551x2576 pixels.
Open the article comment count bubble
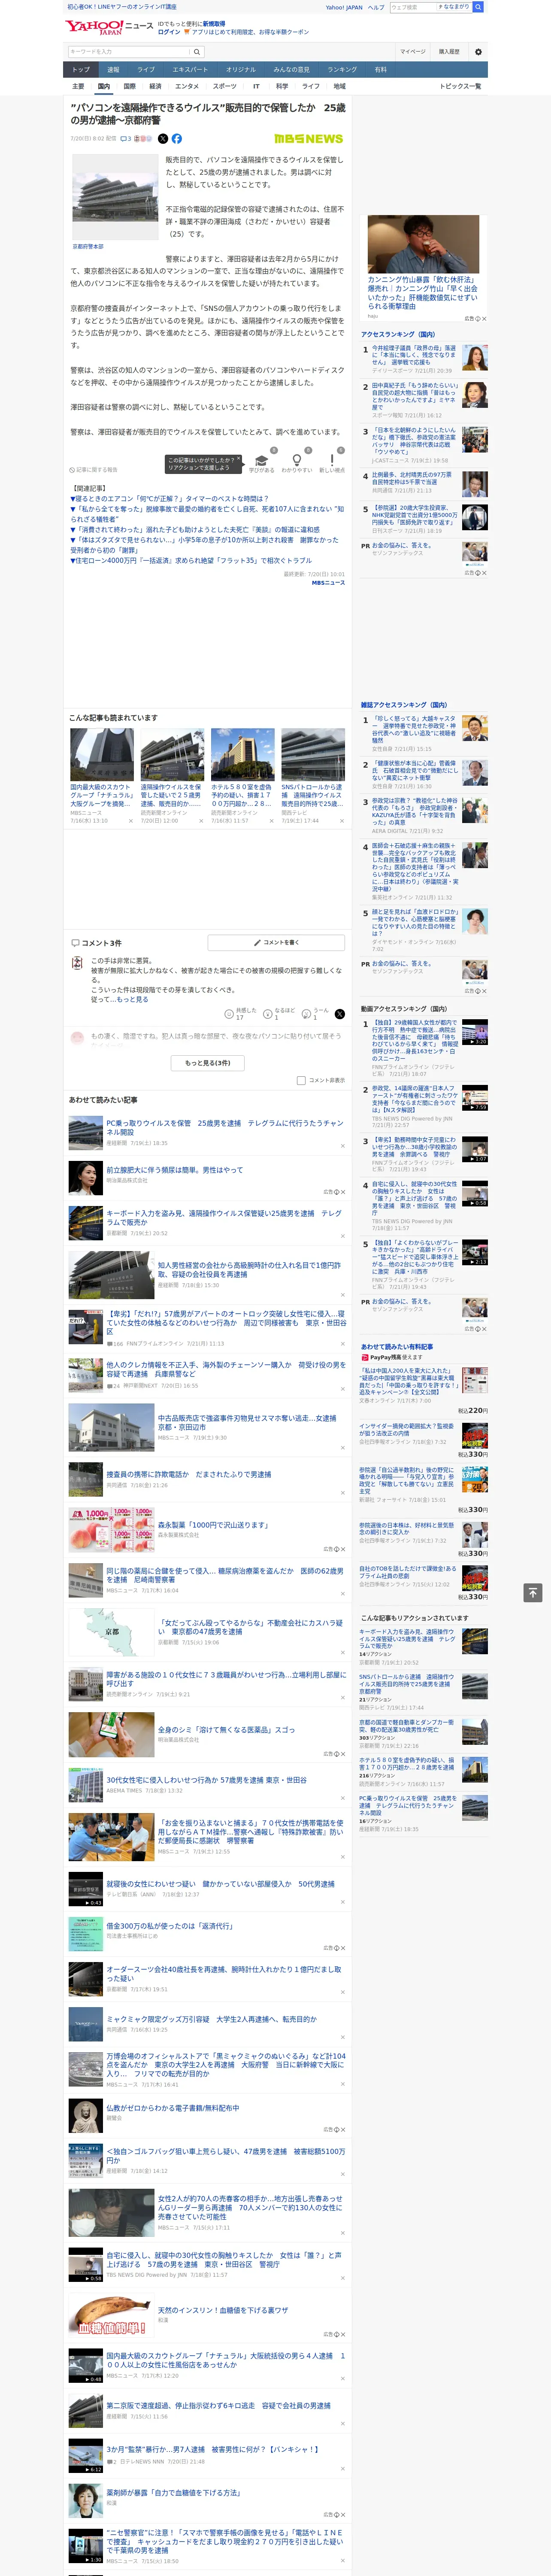click(126, 139)
